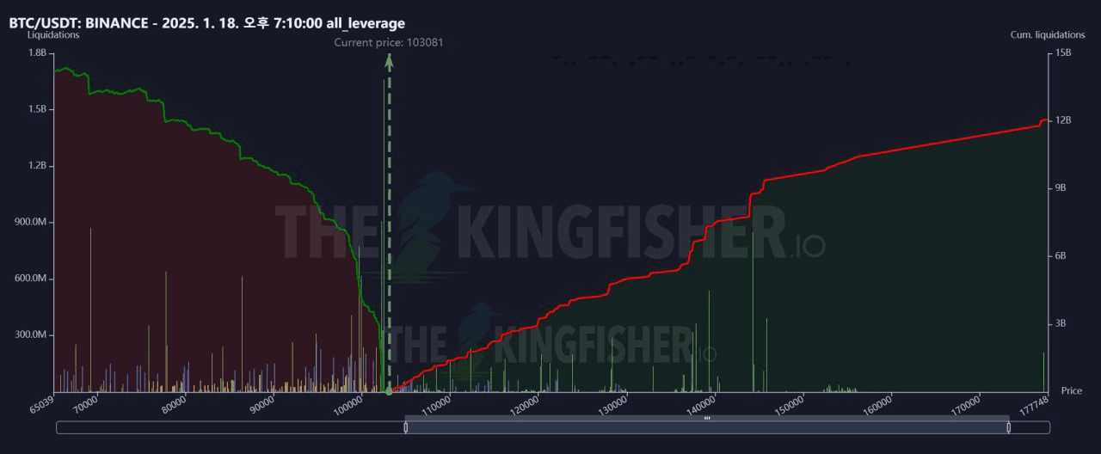Click the 100000 price axis label
This screenshot has width=1101, height=454.
tap(348, 404)
